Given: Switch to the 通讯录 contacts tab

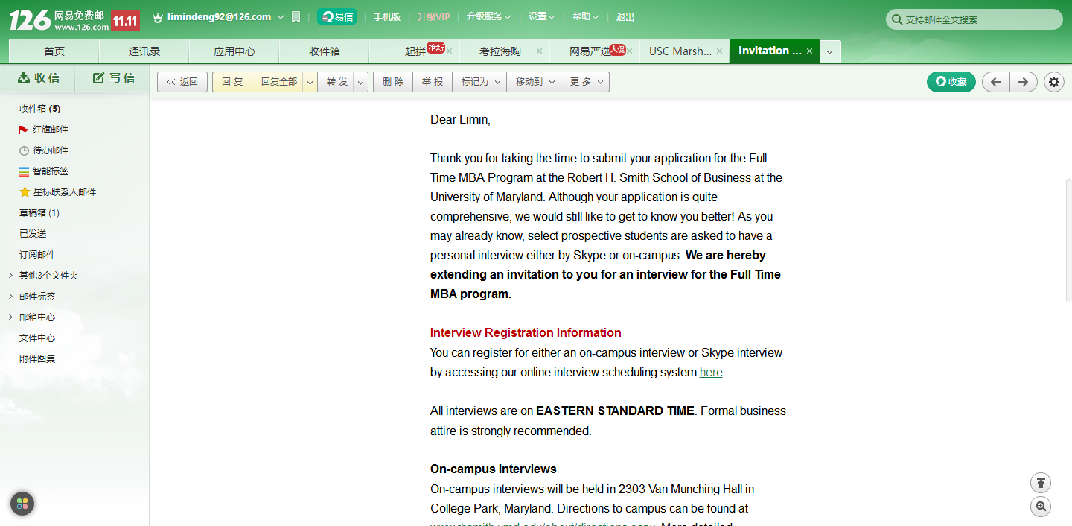Looking at the screenshot, I should click(x=144, y=51).
